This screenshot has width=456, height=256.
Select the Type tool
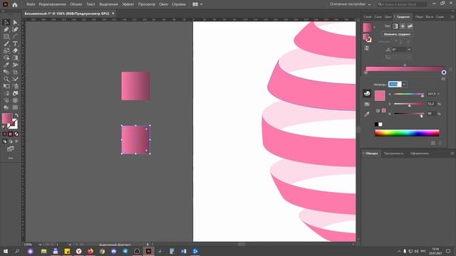15,44
